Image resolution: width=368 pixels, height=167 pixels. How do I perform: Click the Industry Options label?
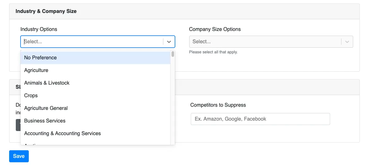pyautogui.click(x=39, y=29)
